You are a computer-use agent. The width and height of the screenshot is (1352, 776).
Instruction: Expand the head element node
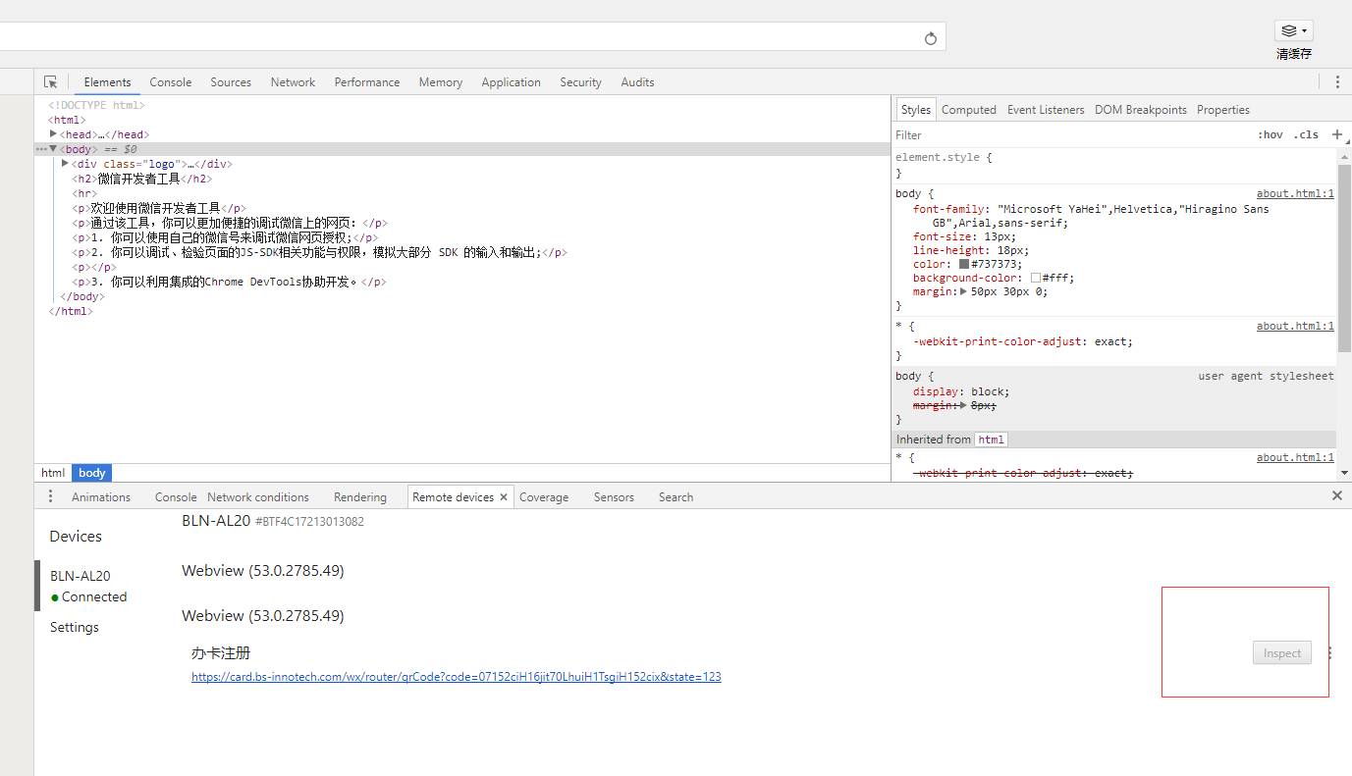click(x=54, y=134)
